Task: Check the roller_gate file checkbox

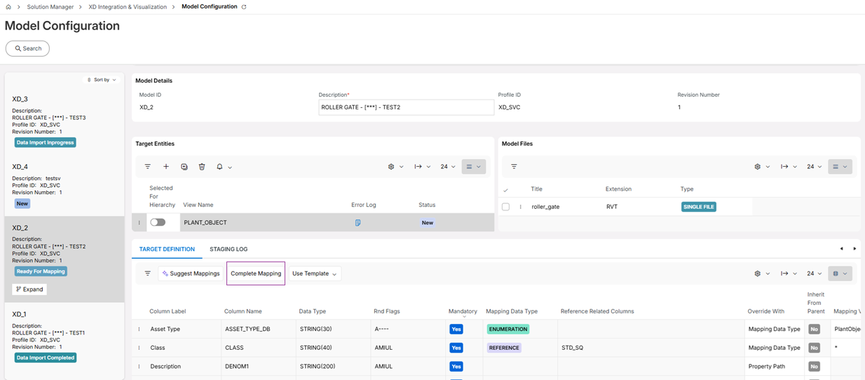Action: click(505, 207)
